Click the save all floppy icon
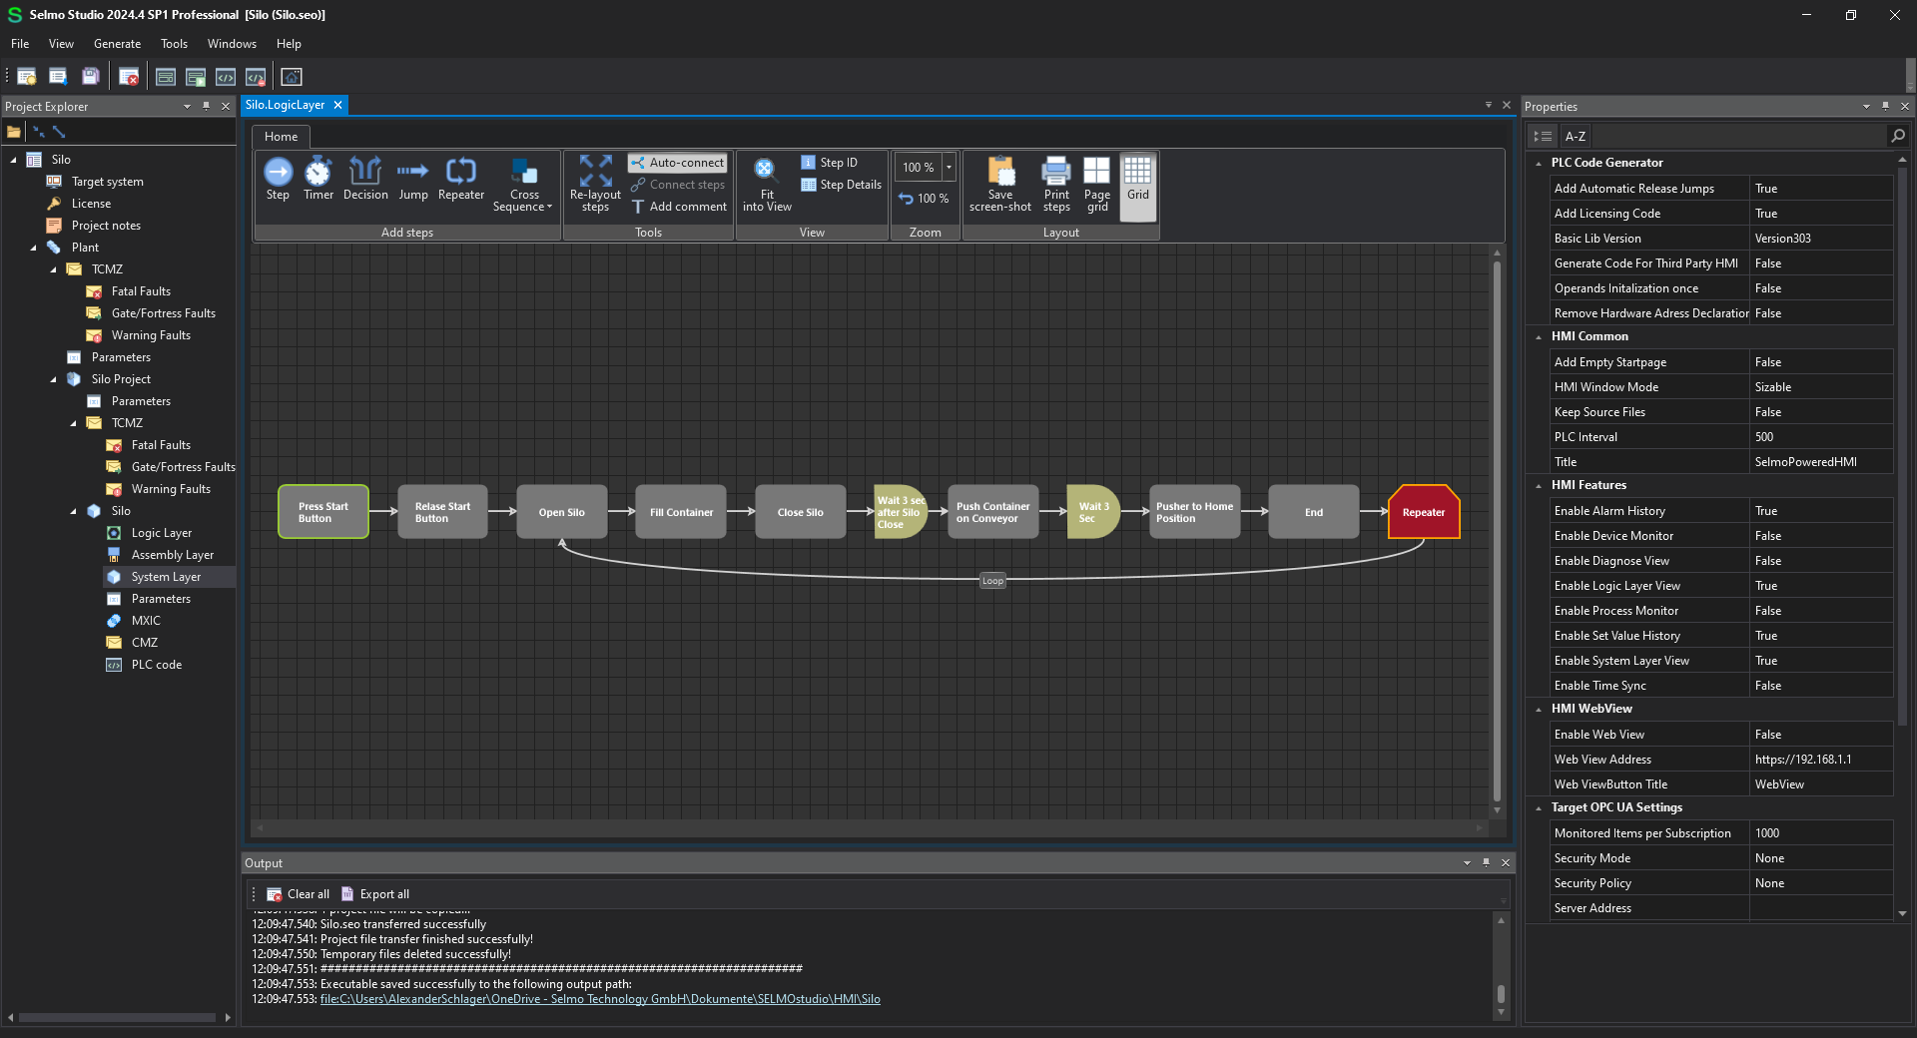 click(x=91, y=77)
